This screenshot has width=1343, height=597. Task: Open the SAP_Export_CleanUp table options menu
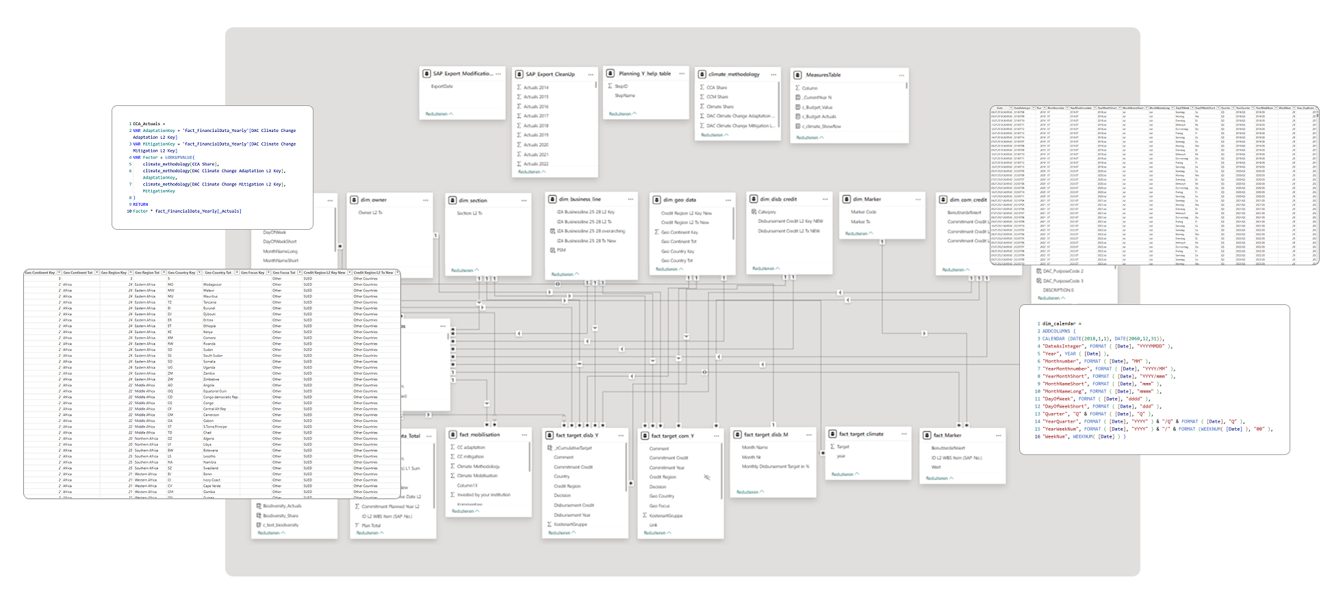[591, 74]
